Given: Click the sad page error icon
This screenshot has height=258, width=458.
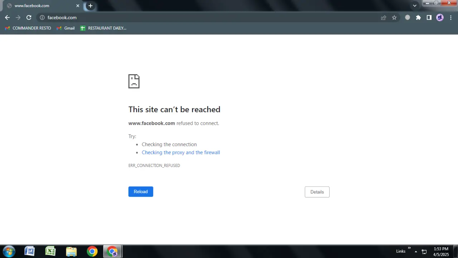Looking at the screenshot, I should click(x=134, y=81).
